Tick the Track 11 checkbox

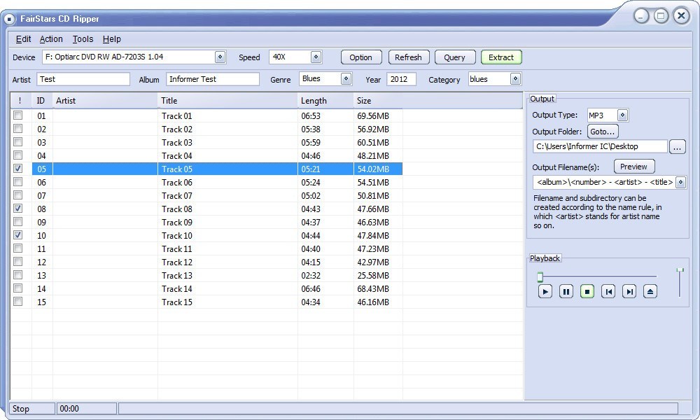pyautogui.click(x=18, y=248)
